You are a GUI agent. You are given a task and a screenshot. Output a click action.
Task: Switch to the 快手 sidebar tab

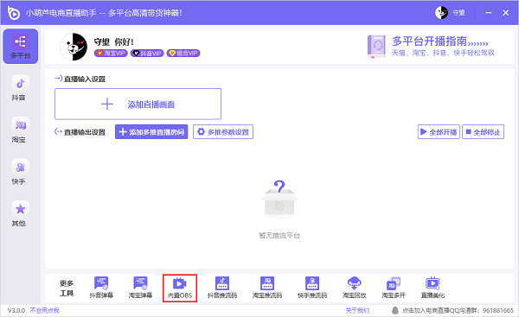point(20,172)
